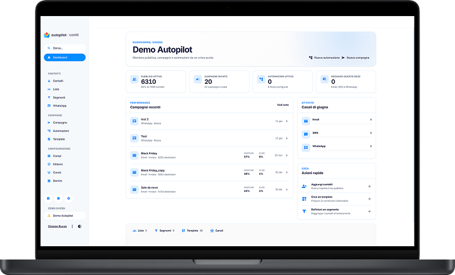Click the Autopilot logo in the sidebar
This screenshot has height=275, width=455.
[x=61, y=35]
